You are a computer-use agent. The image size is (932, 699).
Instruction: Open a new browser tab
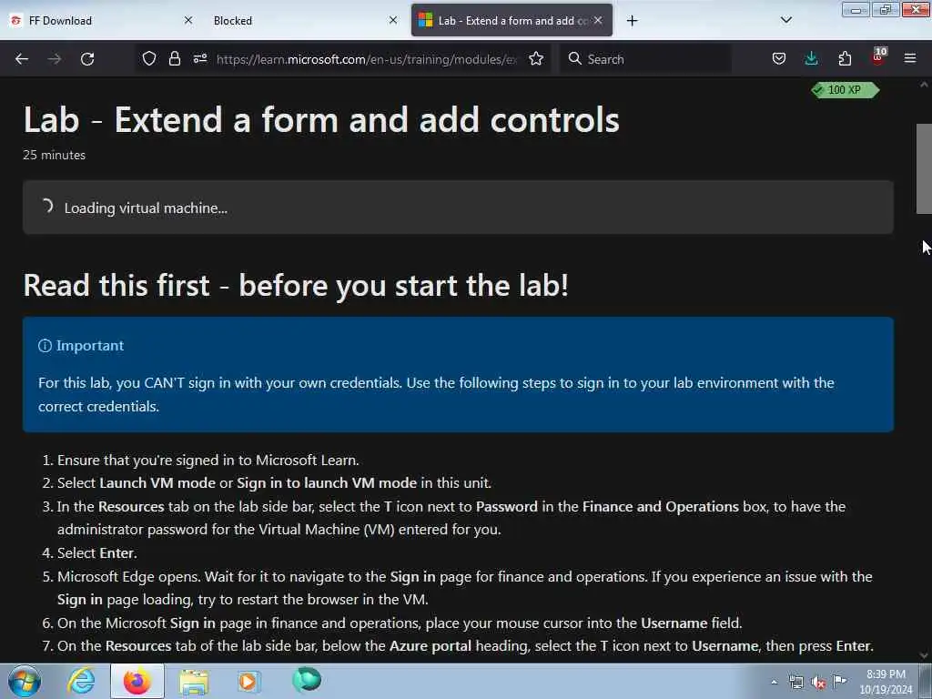pos(632,21)
